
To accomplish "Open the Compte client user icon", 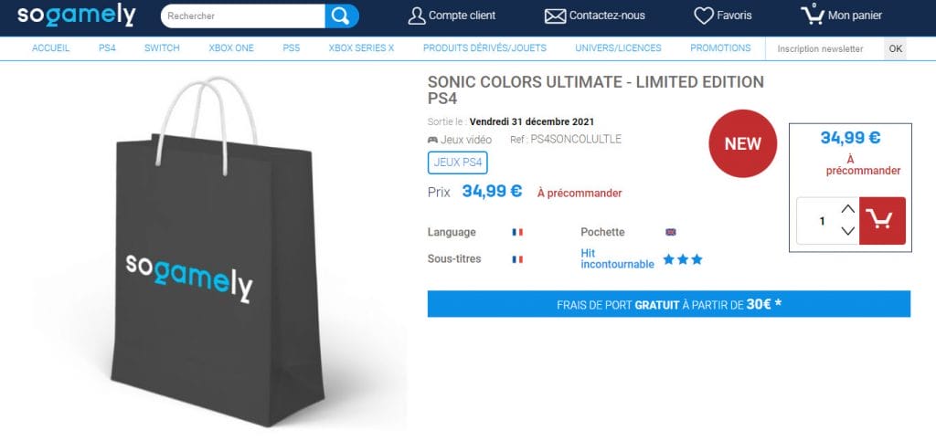I will pos(417,16).
